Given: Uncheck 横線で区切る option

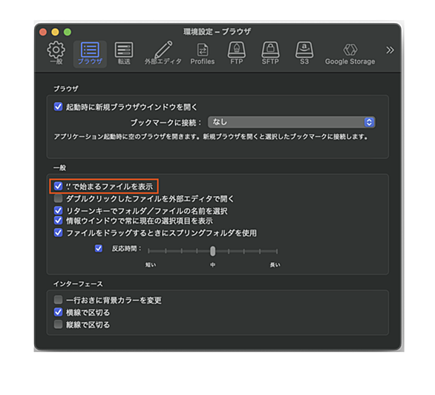Looking at the screenshot, I should pyautogui.click(x=58, y=312).
